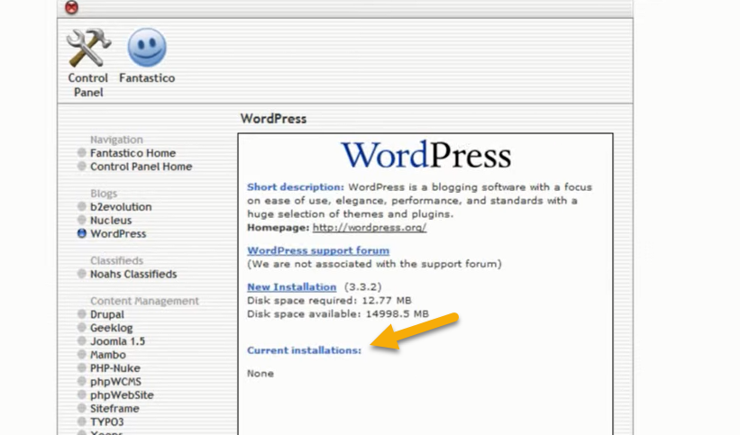Select b2evolution under Blogs
Viewport: 740px width, 435px height.
click(121, 206)
